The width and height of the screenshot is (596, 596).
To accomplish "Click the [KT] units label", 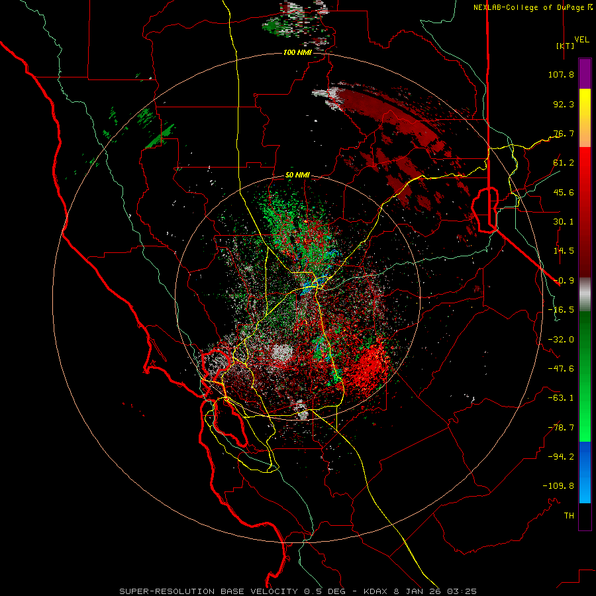I will pos(566,46).
